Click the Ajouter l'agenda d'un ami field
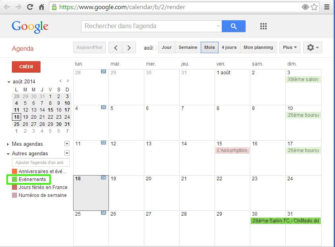The width and height of the screenshot is (335, 247). click(41, 162)
